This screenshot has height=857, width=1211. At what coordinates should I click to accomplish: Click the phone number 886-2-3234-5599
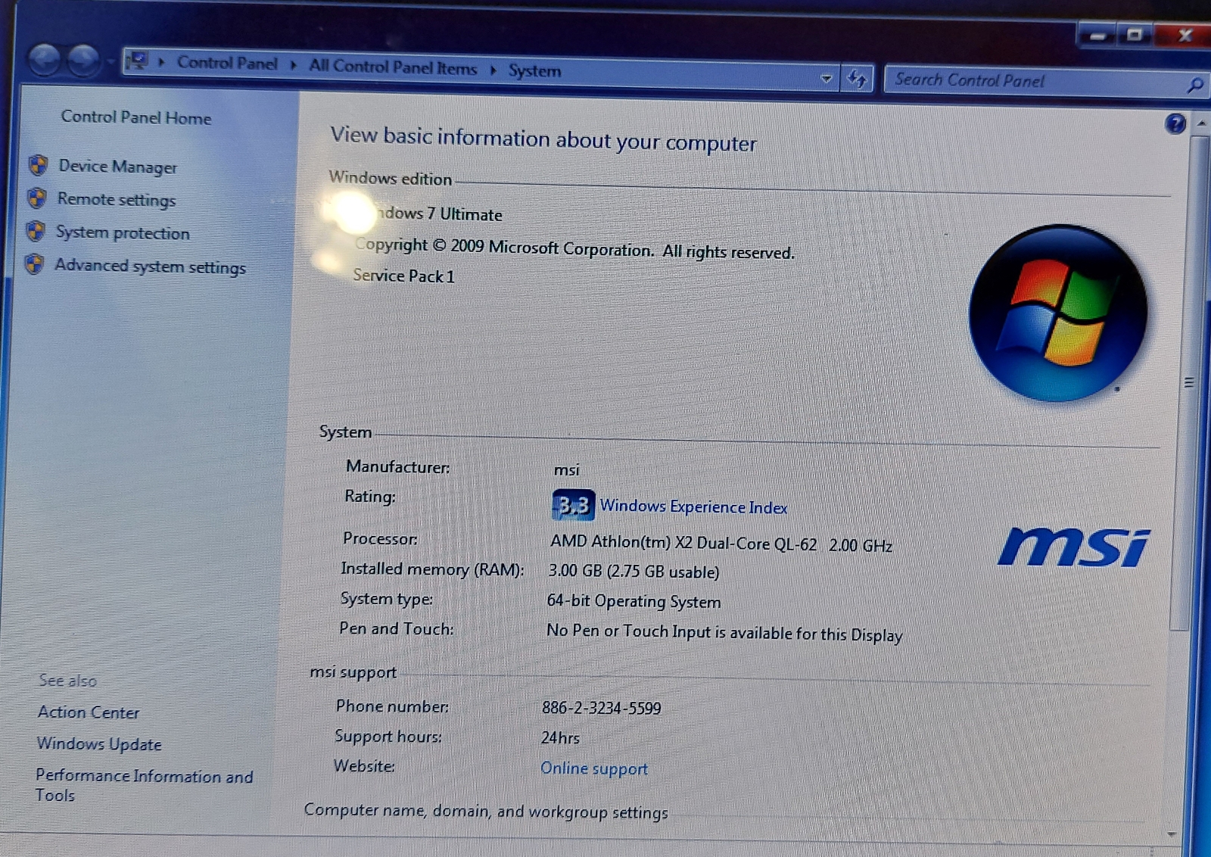[x=602, y=708]
